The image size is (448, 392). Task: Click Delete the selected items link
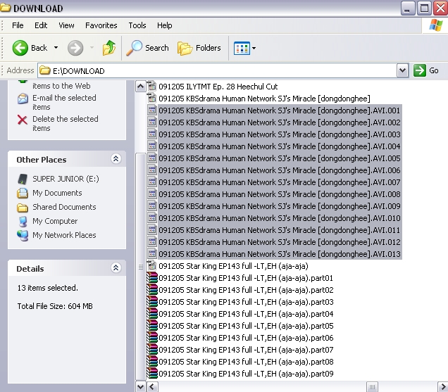[65, 123]
